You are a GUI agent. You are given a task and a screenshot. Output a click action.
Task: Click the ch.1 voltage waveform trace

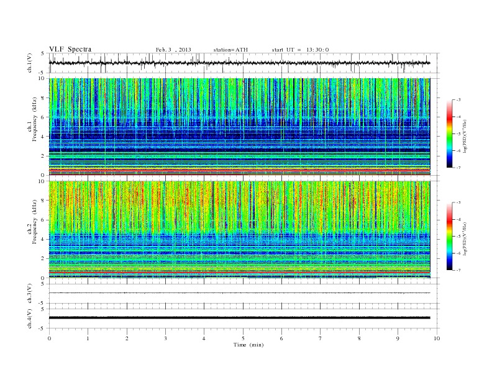[x=239, y=63]
